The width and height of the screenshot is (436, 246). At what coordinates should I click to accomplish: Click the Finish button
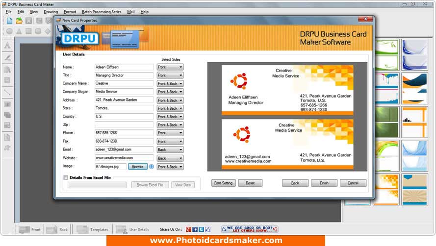(324, 183)
